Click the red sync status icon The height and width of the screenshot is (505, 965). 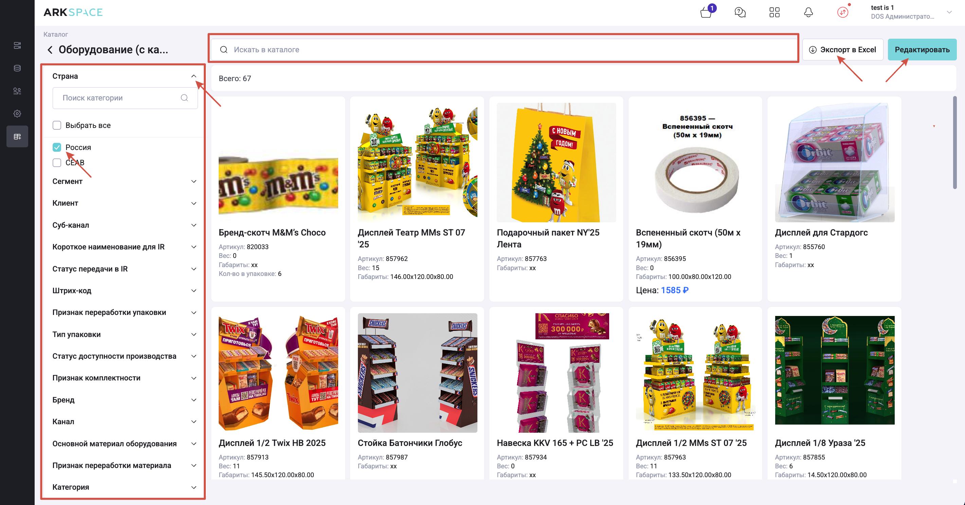(x=842, y=12)
